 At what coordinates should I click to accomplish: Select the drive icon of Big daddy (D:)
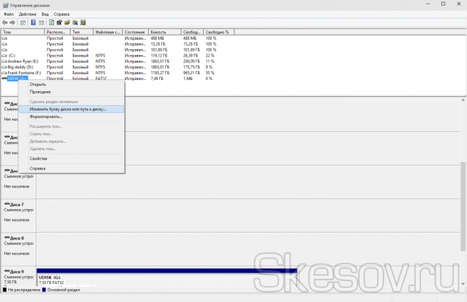point(5,67)
